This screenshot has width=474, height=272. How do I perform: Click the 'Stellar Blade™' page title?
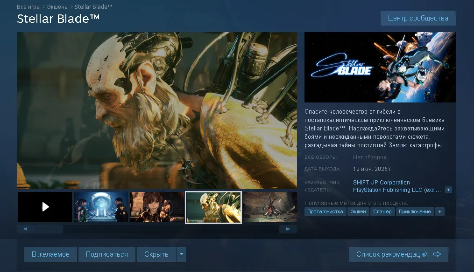(58, 19)
